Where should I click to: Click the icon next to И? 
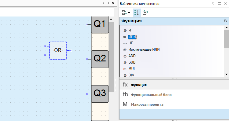point(125,31)
